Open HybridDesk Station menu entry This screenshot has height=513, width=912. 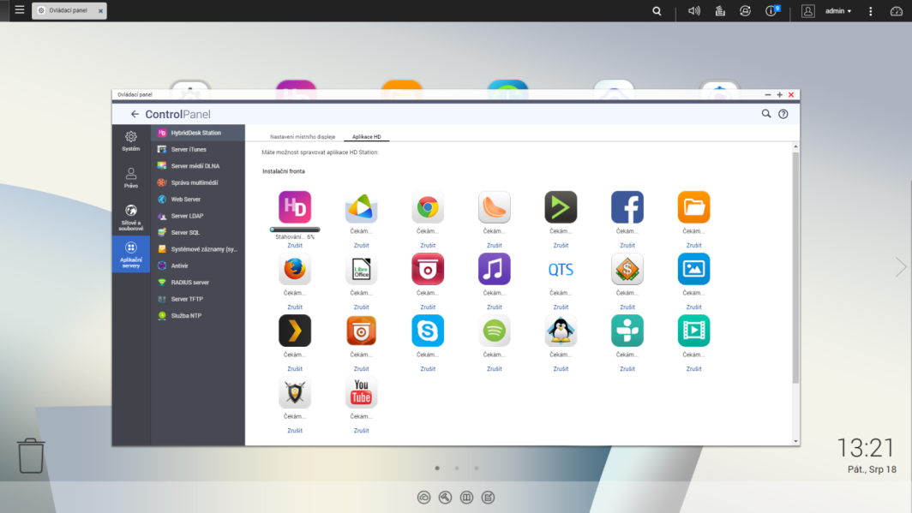point(198,133)
